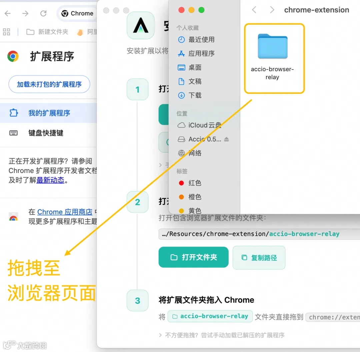
Task: Go forward in Finder window
Action: (x=272, y=10)
